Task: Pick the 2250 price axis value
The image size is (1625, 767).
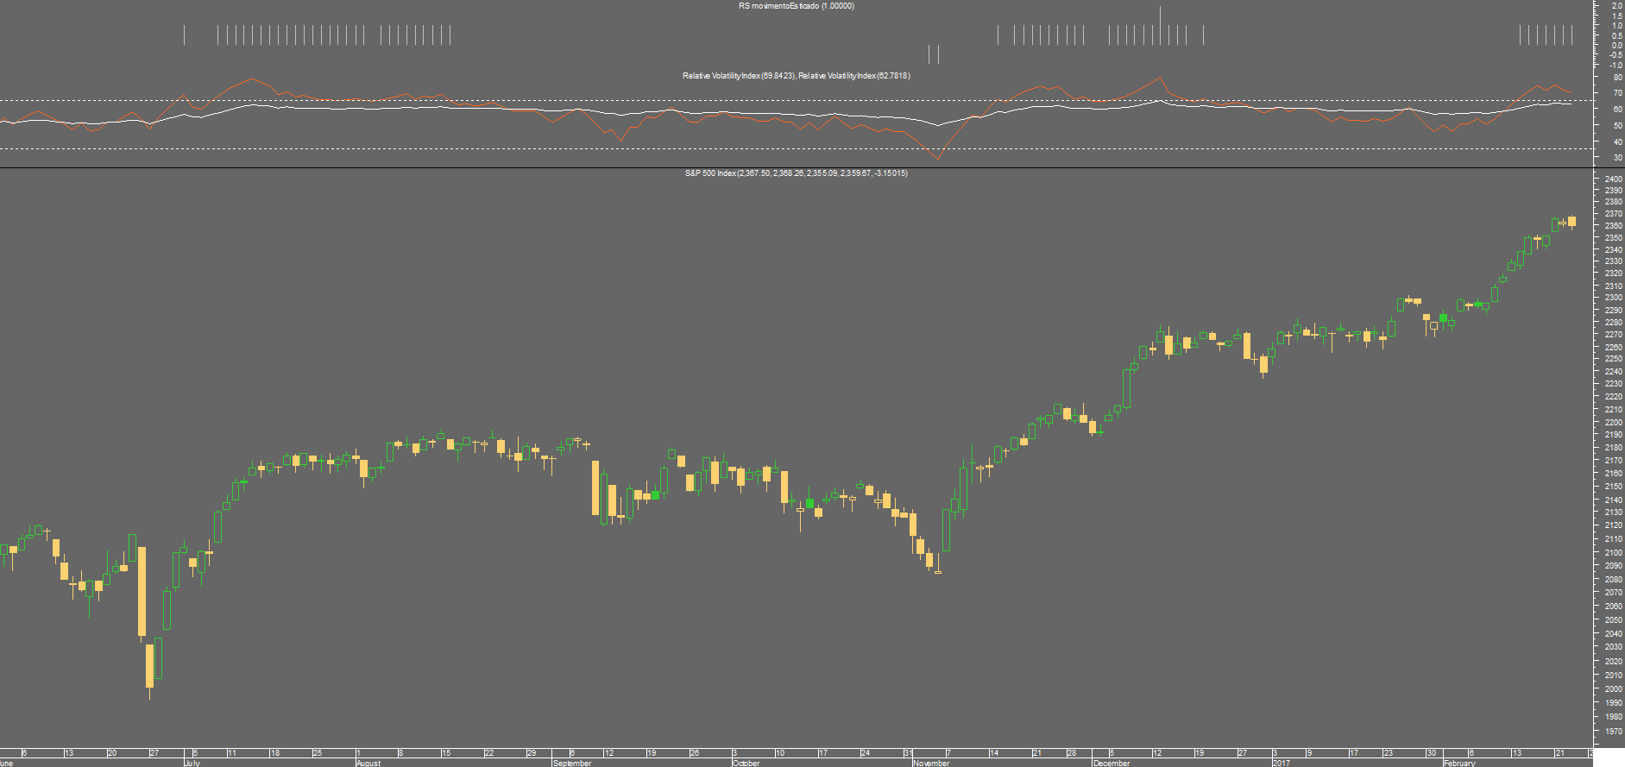Action: [1613, 359]
